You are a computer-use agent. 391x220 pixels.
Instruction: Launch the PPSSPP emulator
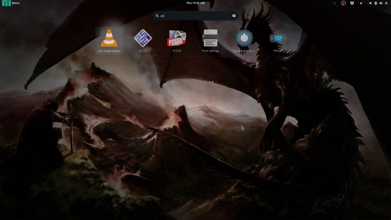(x=278, y=41)
